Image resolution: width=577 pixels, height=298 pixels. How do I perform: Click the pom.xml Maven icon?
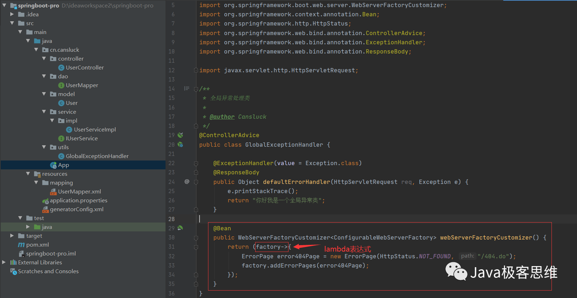click(x=21, y=245)
